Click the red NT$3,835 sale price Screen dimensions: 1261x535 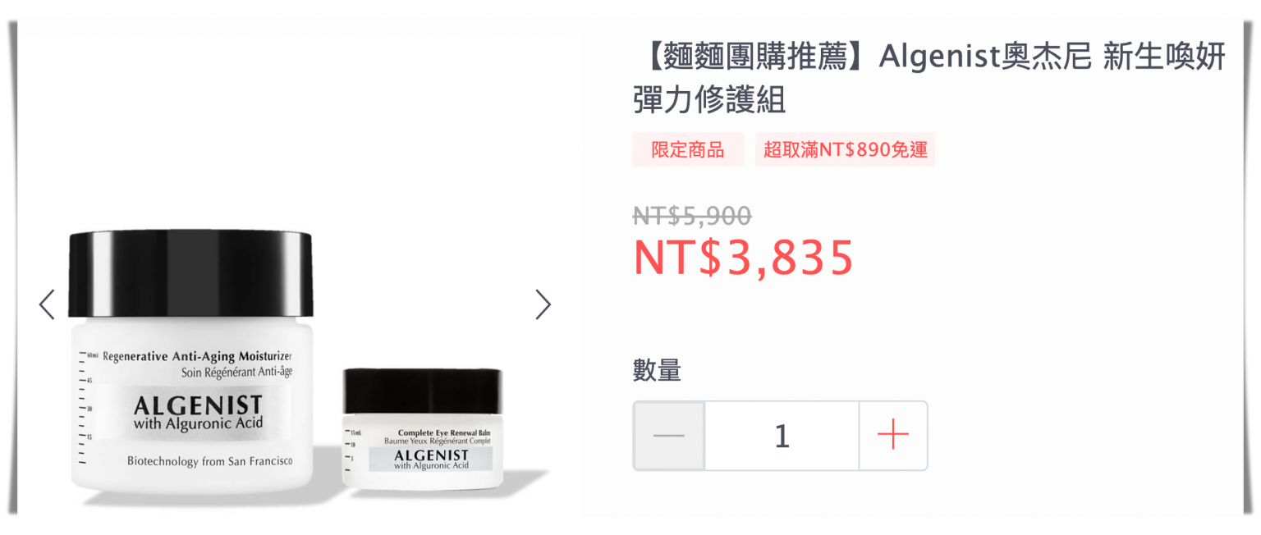[744, 258]
